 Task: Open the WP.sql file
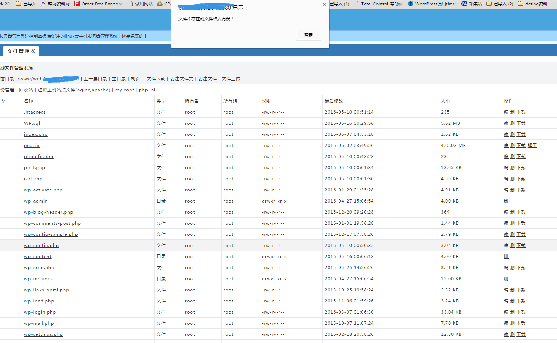[x=32, y=123]
